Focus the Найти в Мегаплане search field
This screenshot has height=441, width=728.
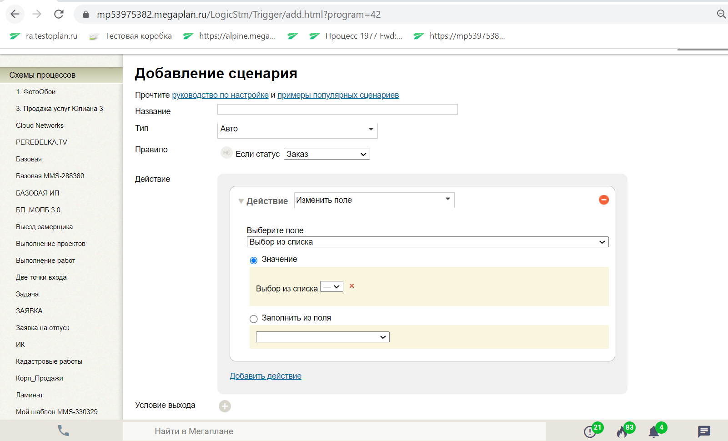(334, 431)
